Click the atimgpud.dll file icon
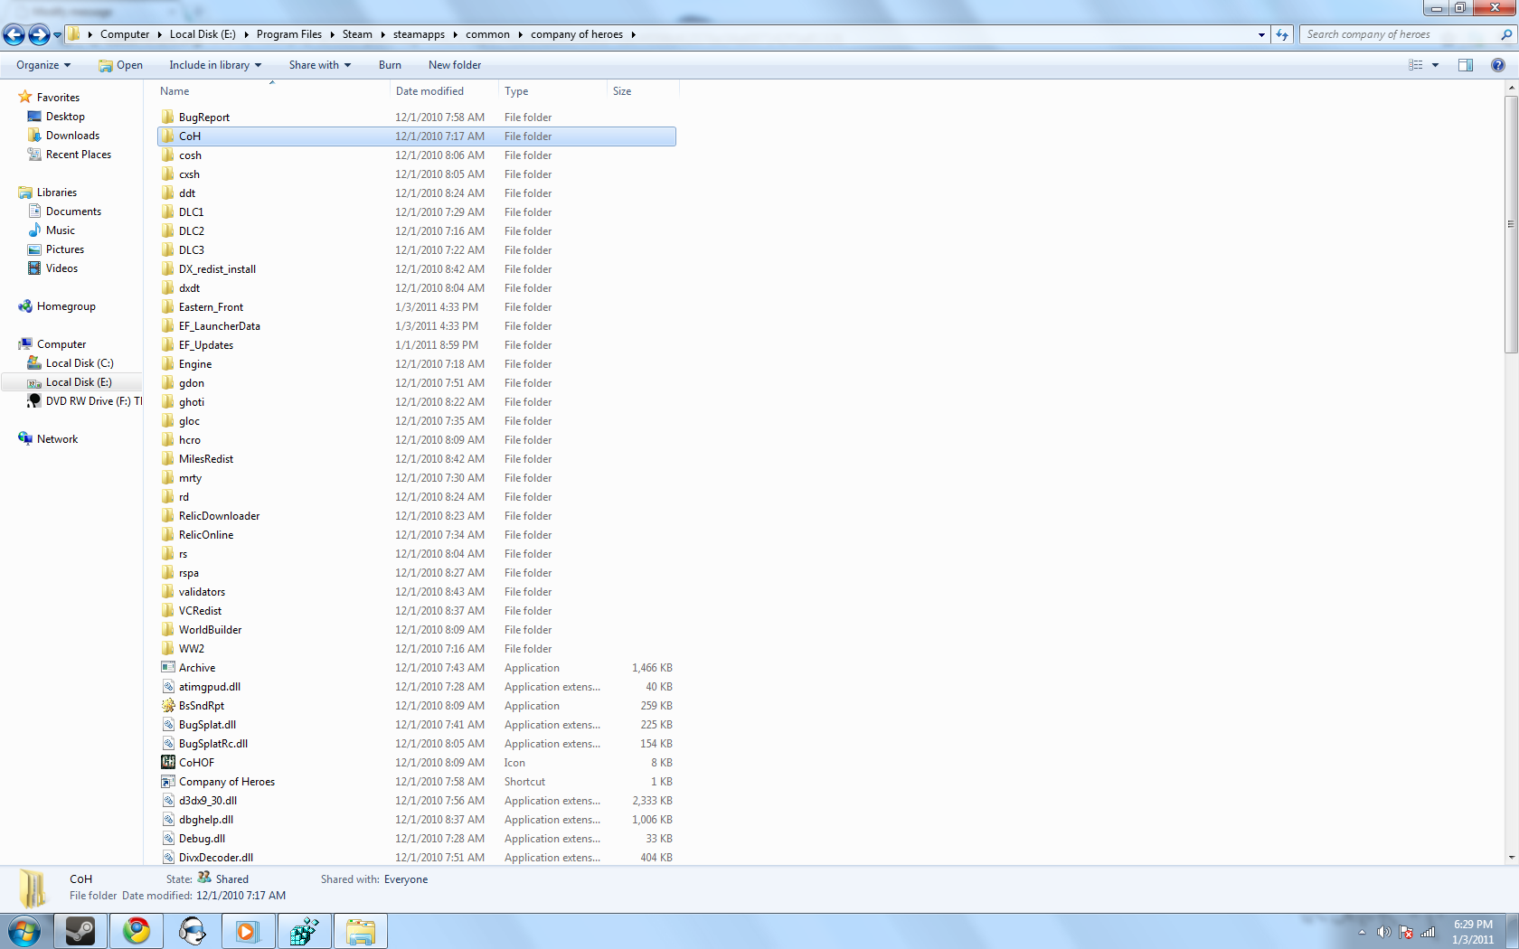1519x949 pixels. pyautogui.click(x=168, y=686)
